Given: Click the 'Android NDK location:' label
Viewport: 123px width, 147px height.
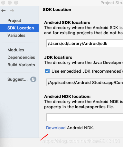Looking at the screenshot, I should (x=67, y=97).
